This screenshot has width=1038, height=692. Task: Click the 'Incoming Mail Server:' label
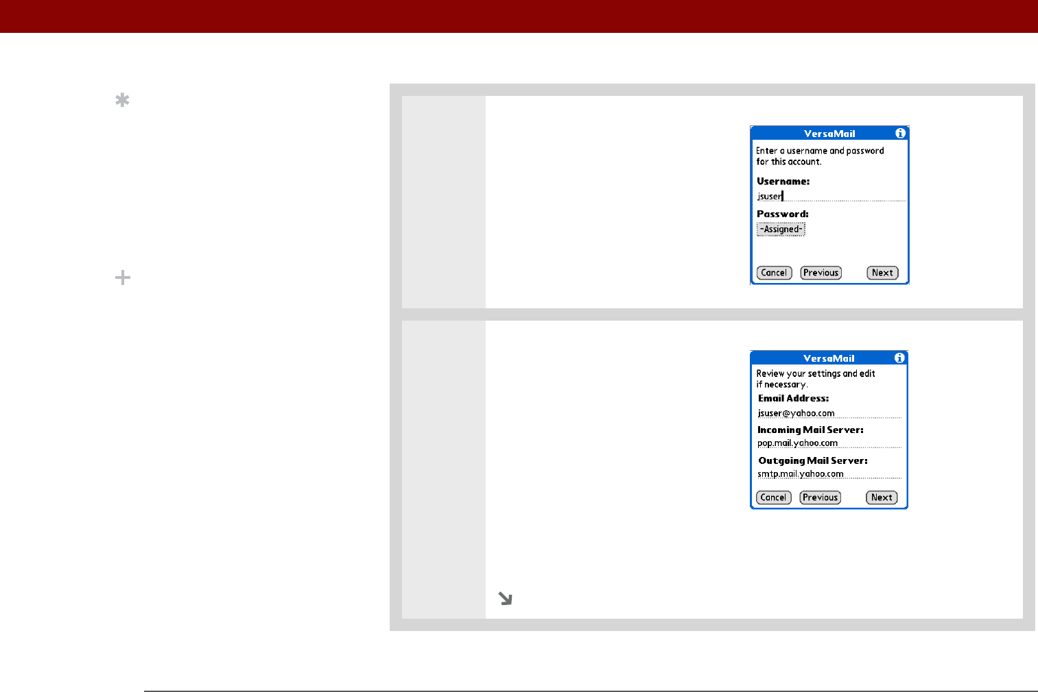(810, 430)
